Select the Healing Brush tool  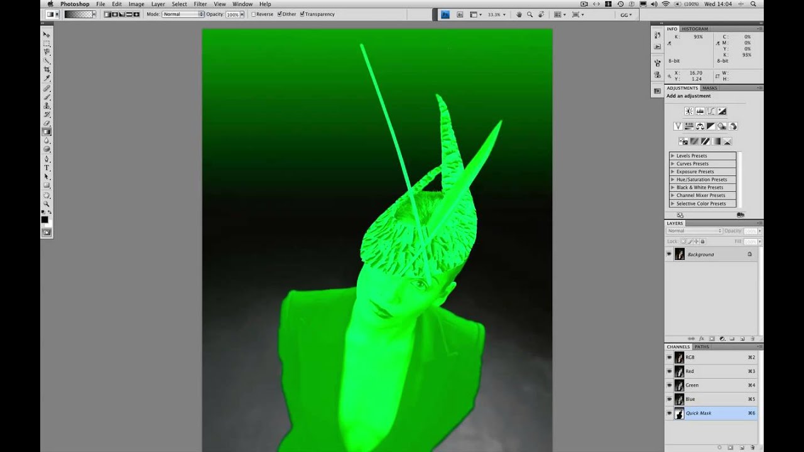tap(46, 88)
